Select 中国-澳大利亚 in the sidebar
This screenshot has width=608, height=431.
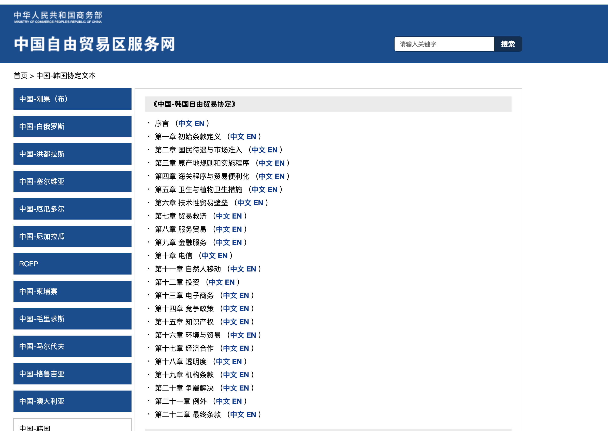click(x=73, y=401)
